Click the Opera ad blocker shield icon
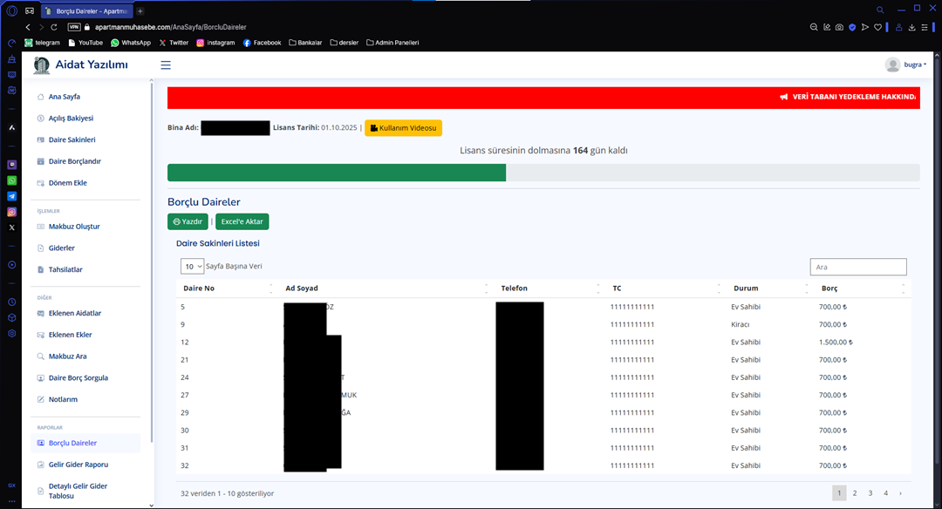Viewport: 942px width, 509px height. (852, 27)
